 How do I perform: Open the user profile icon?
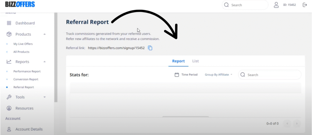(x=276, y=5)
